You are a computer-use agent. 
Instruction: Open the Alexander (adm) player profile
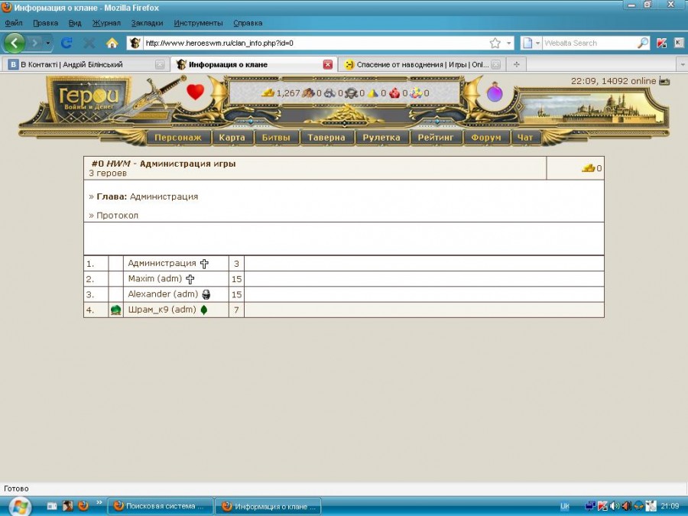coord(163,294)
